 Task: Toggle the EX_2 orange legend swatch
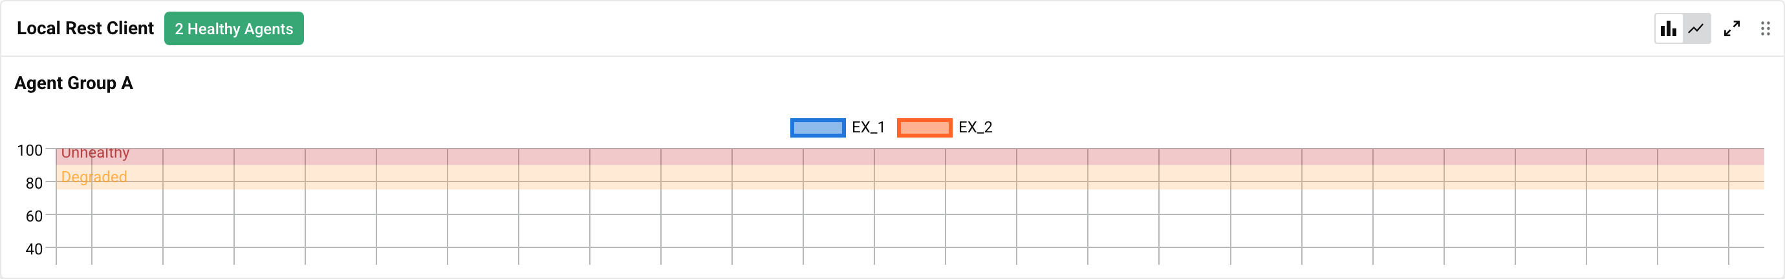(924, 127)
